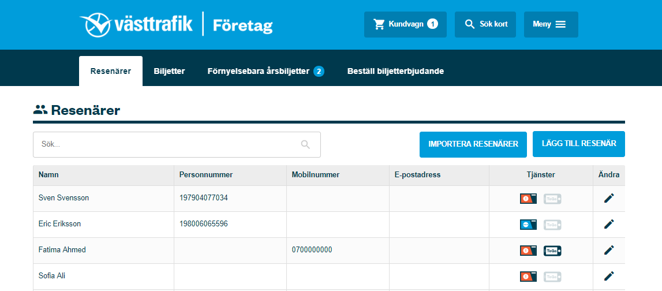Open the Förnyelsebara årsbiljetter tab

(265, 72)
